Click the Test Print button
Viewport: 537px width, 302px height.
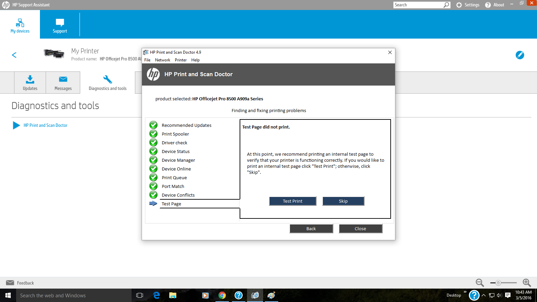[293, 201]
